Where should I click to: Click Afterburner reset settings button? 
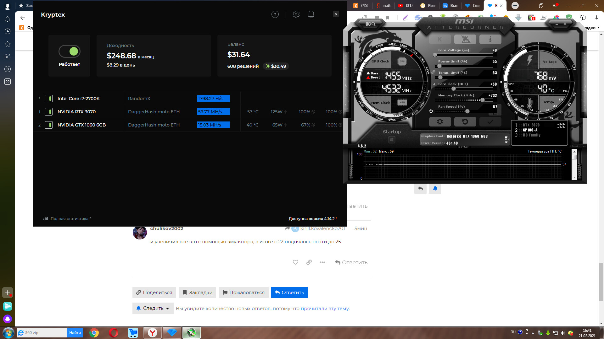pyautogui.click(x=465, y=122)
